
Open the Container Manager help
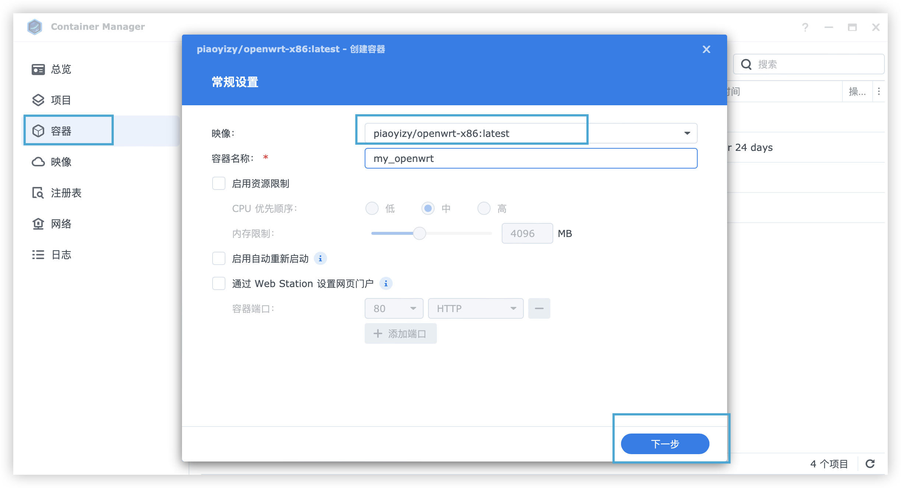pos(805,27)
